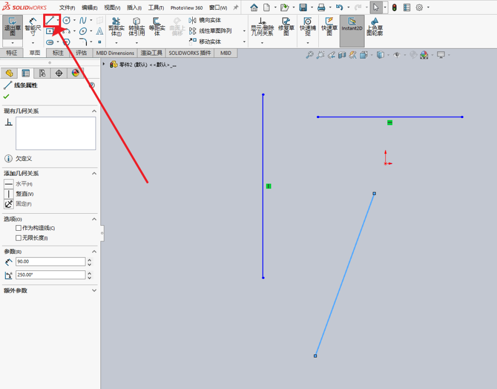Click Repair Sketch (修复草图)
Viewport: 497px width, 389px height.
(x=286, y=27)
